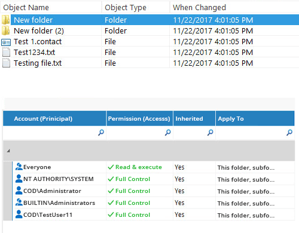
Task: Click the NT AUTHORITY\SYSTEM user icon
Action: [19, 179]
